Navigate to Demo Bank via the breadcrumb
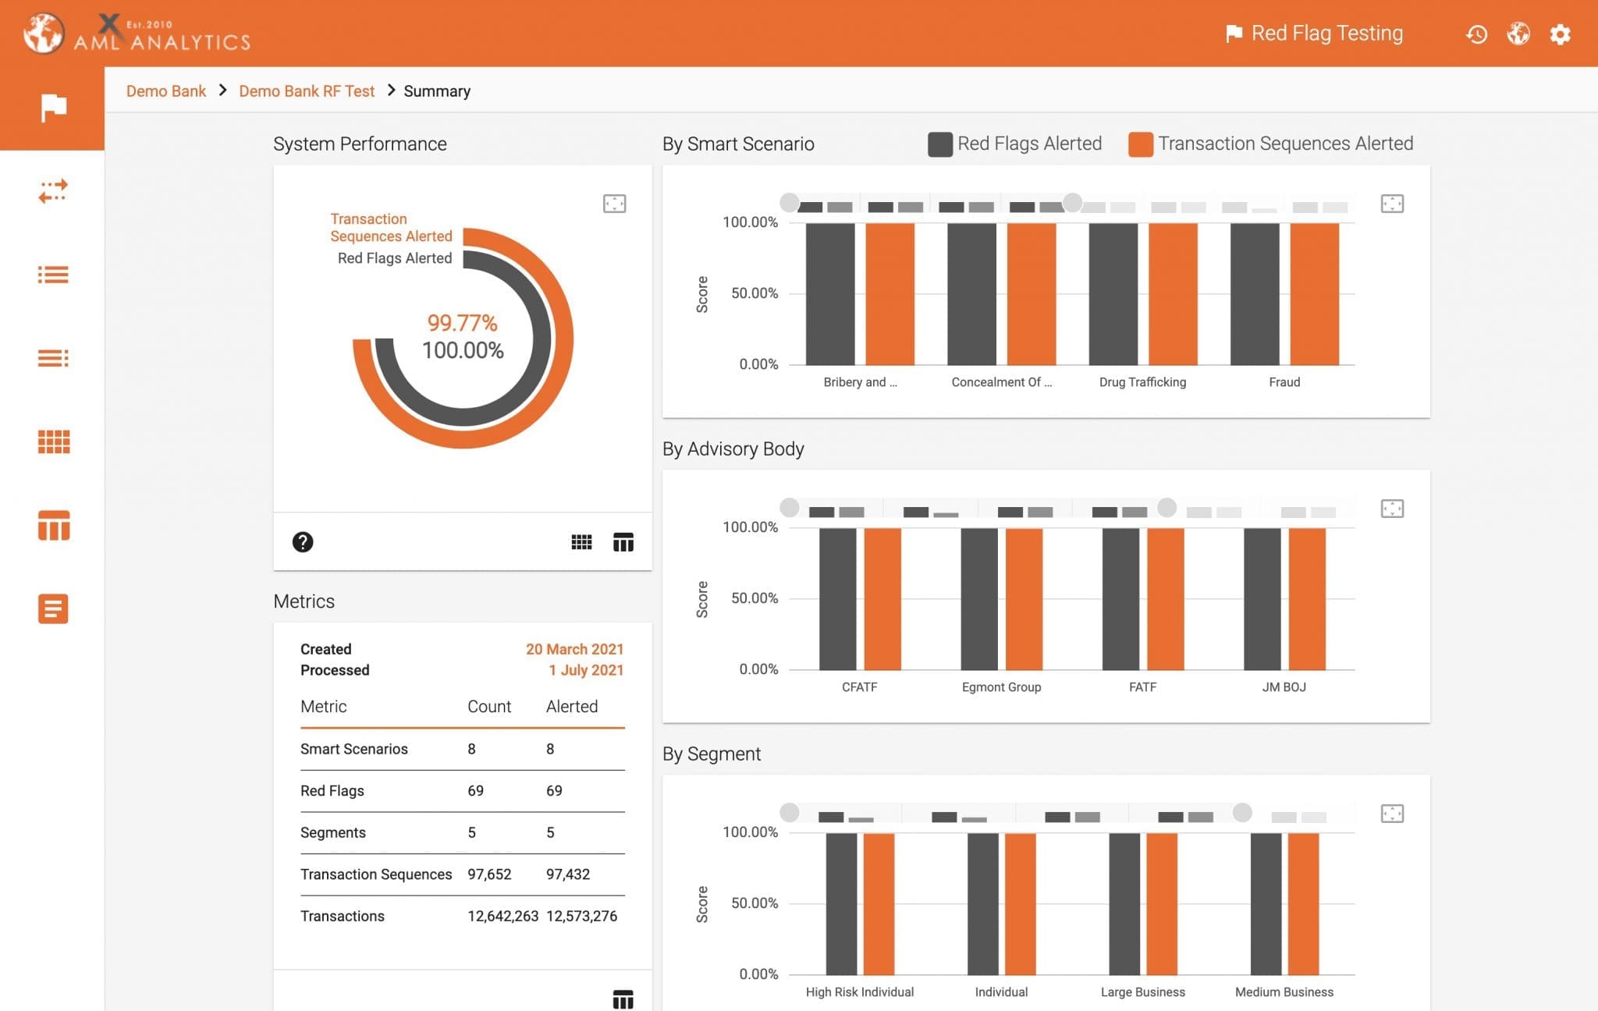 165,90
